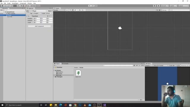Adjust the Project icon size slider
Screen dimensions: 190x107
coord(140,100)
